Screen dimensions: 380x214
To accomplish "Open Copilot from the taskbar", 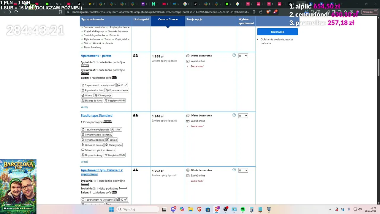I will click(182, 209).
